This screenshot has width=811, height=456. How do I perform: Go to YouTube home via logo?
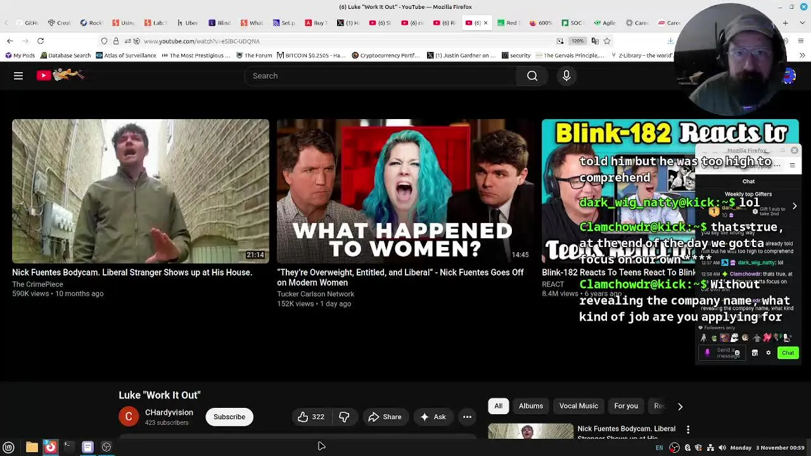pos(60,75)
